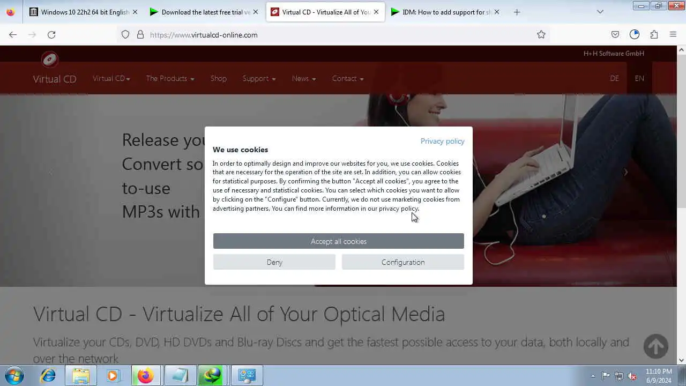Open Windows Media Player taskbar icon
Viewport: 686px width, 386px height.
pos(113,375)
